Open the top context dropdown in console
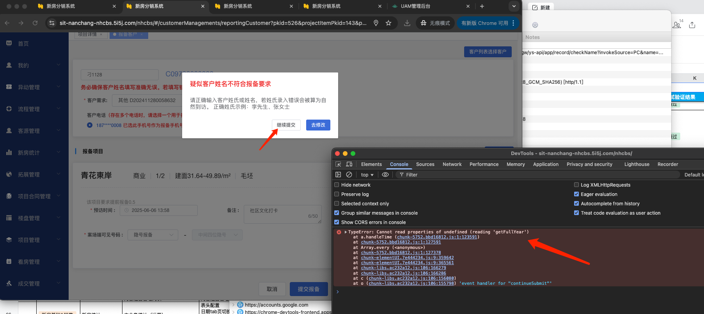The height and width of the screenshot is (314, 704). click(x=367, y=175)
